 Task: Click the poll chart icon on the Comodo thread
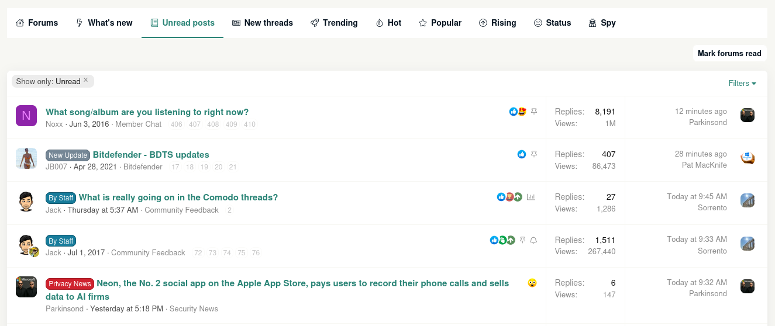(531, 197)
